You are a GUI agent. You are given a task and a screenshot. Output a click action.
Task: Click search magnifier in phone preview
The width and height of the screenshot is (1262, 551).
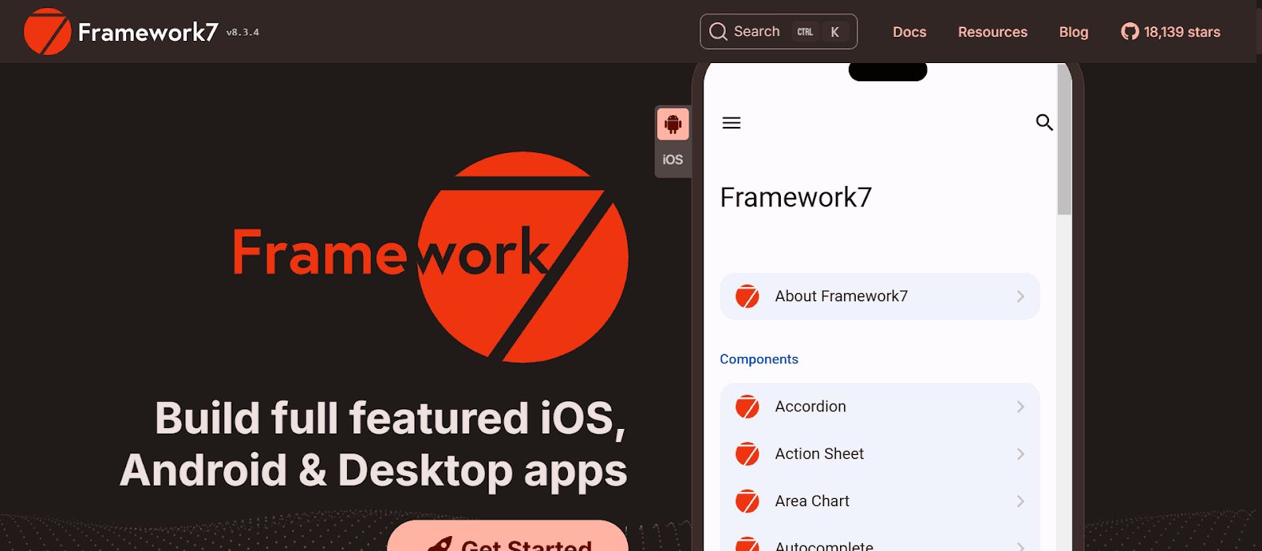click(1044, 122)
